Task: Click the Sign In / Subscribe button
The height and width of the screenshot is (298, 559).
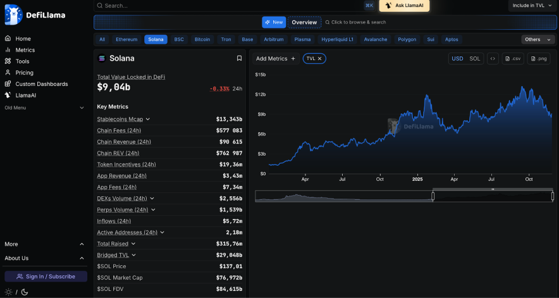Action: coord(46,276)
